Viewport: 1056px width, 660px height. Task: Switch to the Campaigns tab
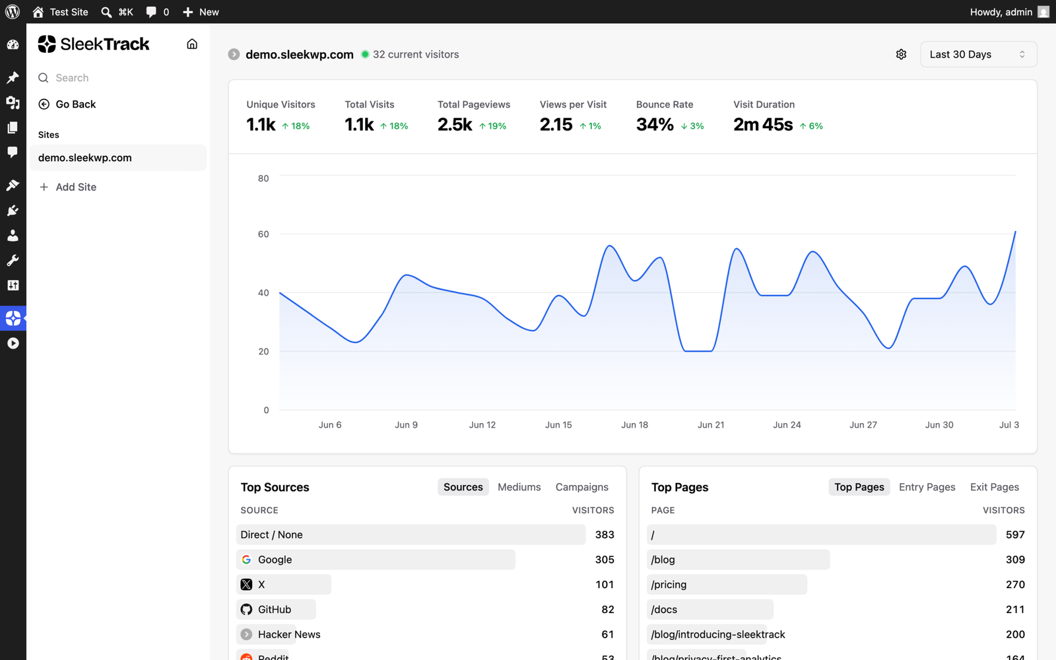click(581, 487)
